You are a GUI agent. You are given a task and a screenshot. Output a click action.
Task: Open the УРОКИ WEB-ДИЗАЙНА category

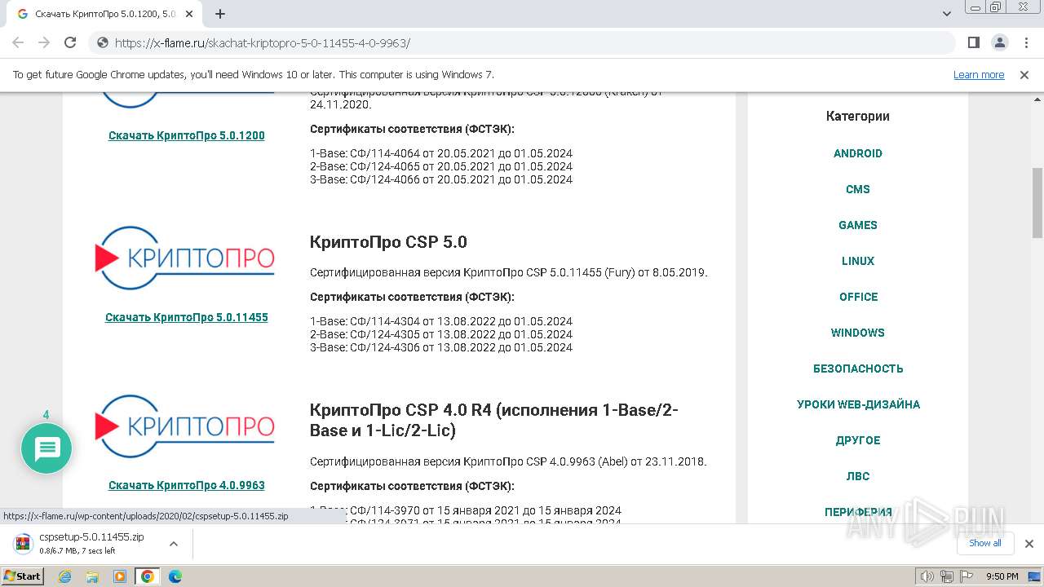pyautogui.click(x=858, y=404)
